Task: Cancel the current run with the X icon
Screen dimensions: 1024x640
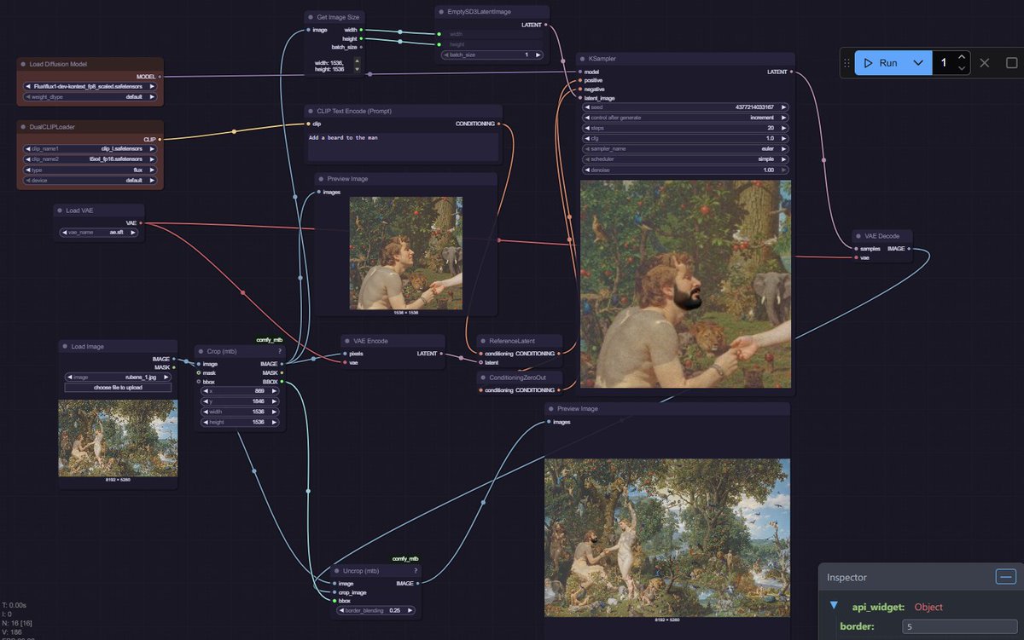Action: click(x=985, y=62)
